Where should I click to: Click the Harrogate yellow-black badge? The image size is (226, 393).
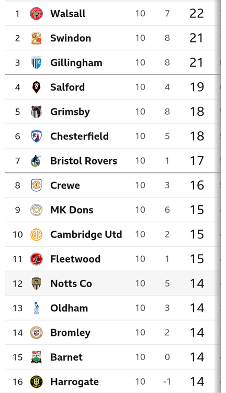[x=36, y=382]
